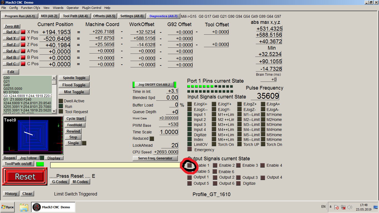Click the Tool Request indicator LED
This screenshot has width=379, height=213.
tap(61, 111)
